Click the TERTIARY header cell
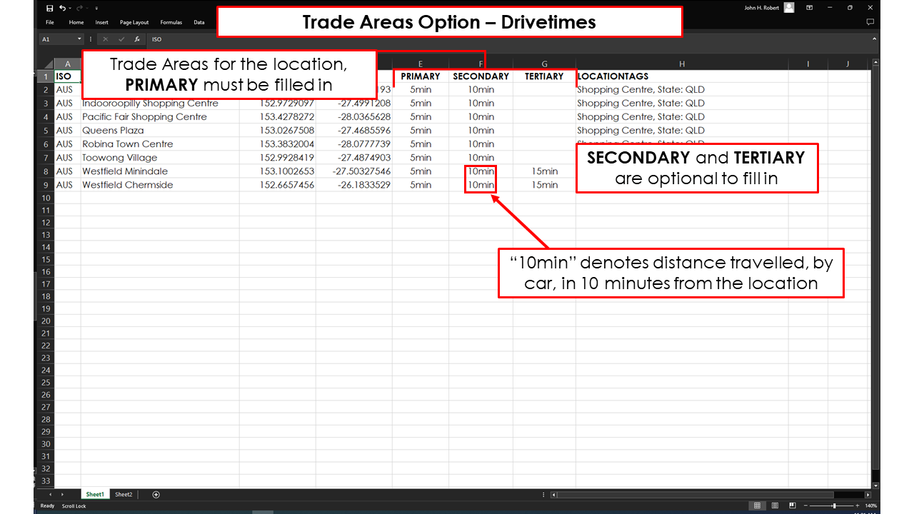This screenshot has height=514, width=914. (x=544, y=76)
